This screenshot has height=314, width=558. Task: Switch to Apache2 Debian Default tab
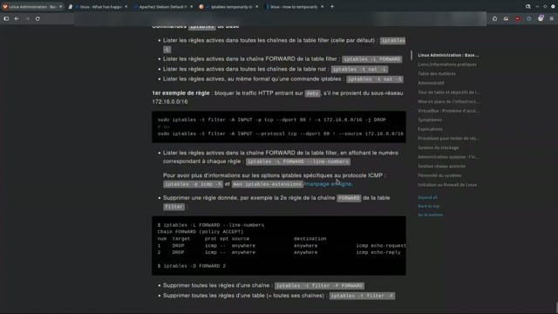(x=163, y=6)
